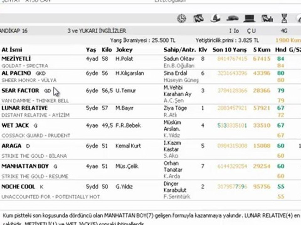The image size is (301, 225).
Task: Sort by At İsmi column header
Action: (12, 50)
